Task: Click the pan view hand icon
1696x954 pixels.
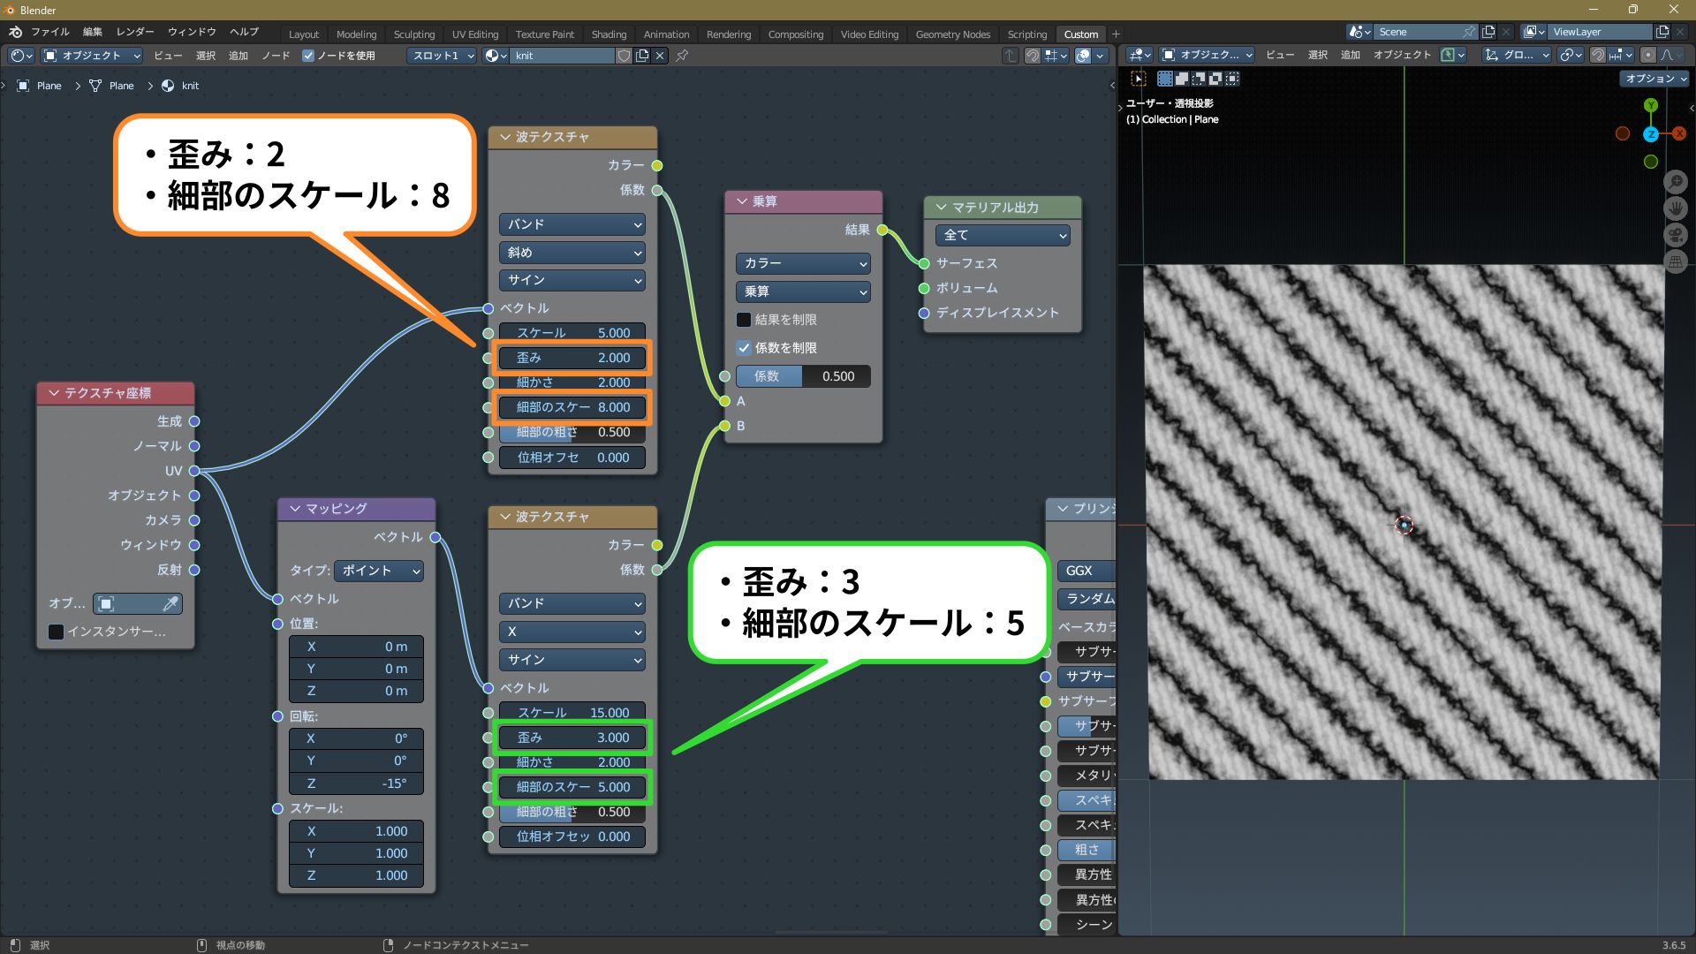Action: pos(1675,208)
